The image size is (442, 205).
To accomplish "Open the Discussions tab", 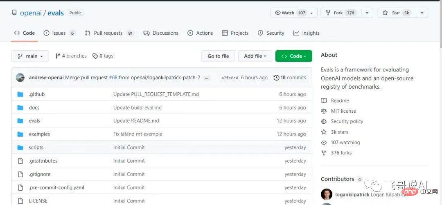I will pos(161,33).
